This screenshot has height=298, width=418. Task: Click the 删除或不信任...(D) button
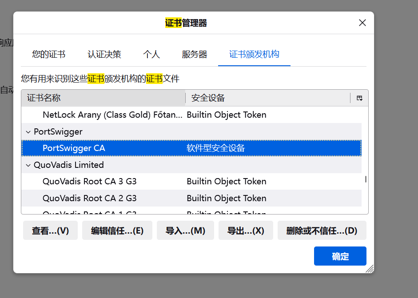(x=322, y=230)
